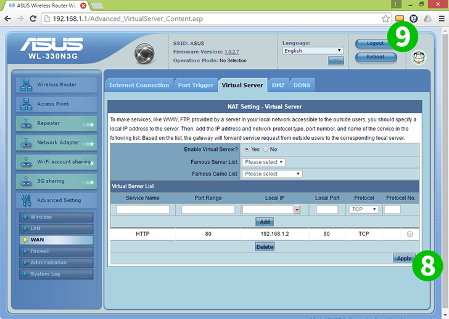Image resolution: width=449 pixels, height=319 pixels.
Task: Click the 192.168.1.2 Local IP cell
Action: tap(274, 234)
